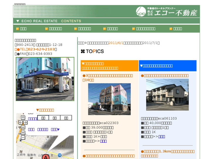Open the fifth green navigation menu item
This screenshot has height=159, width=213.
[144, 29]
